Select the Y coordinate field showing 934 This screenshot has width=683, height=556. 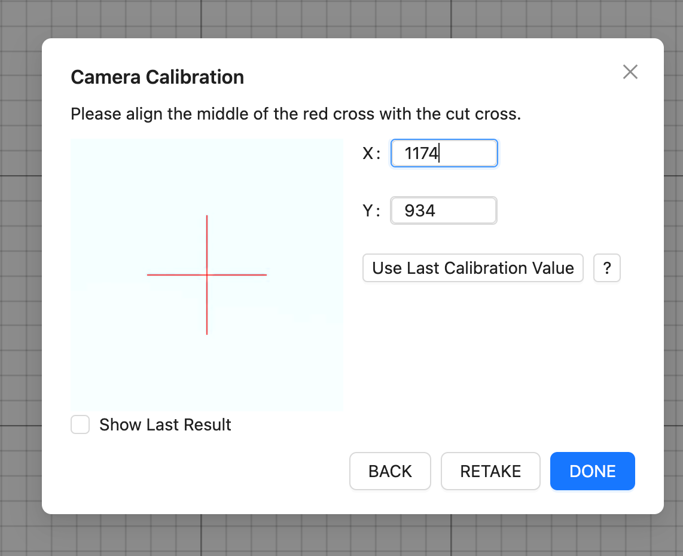pyautogui.click(x=443, y=210)
